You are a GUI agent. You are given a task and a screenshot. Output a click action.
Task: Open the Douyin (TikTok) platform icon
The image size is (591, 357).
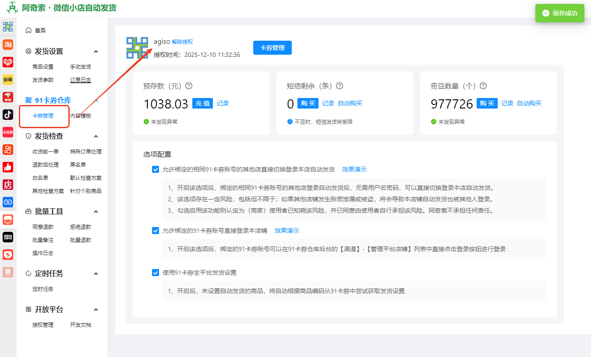click(8, 115)
